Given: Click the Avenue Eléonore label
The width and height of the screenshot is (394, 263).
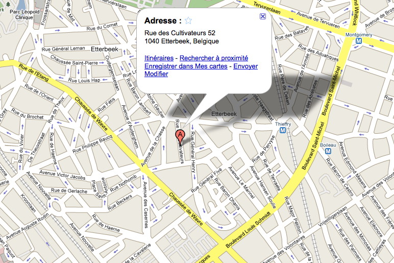Looking at the screenshot, I should coord(371,222).
